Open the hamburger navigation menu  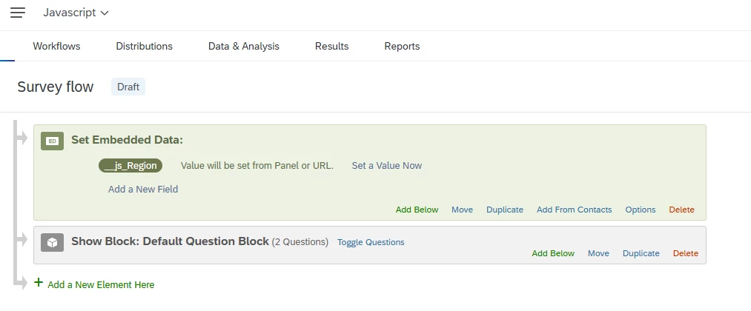point(18,13)
